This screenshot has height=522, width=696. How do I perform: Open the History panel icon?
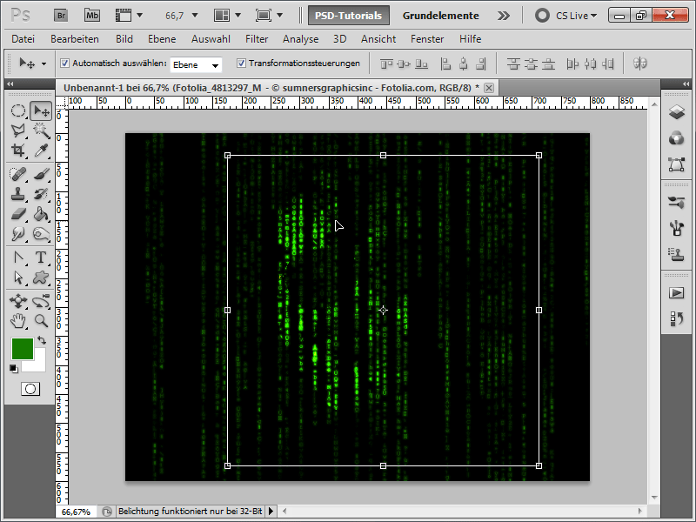pyautogui.click(x=677, y=319)
